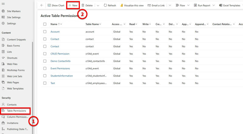Open Site Markers in the sidebar
Viewport: 243px width, 134px height.
pyautogui.click(x=14, y=11)
